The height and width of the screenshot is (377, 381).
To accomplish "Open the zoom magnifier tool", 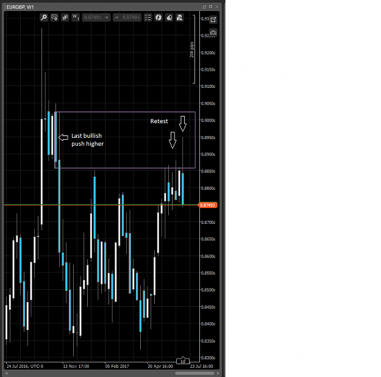I will pos(44,18).
